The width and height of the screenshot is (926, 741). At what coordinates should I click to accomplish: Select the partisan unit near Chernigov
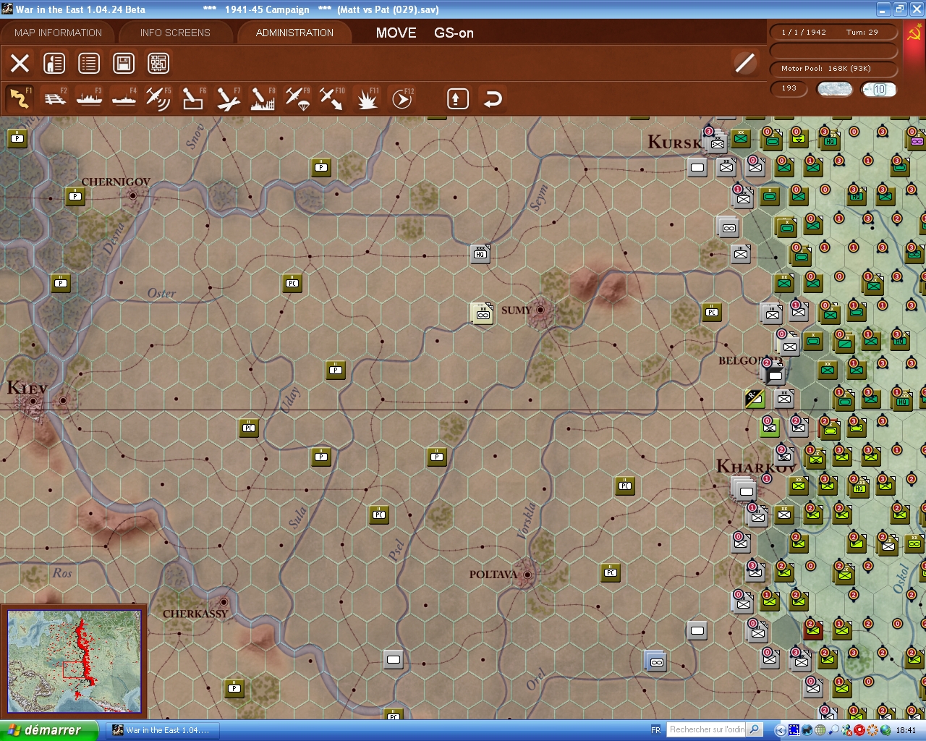[75, 196]
